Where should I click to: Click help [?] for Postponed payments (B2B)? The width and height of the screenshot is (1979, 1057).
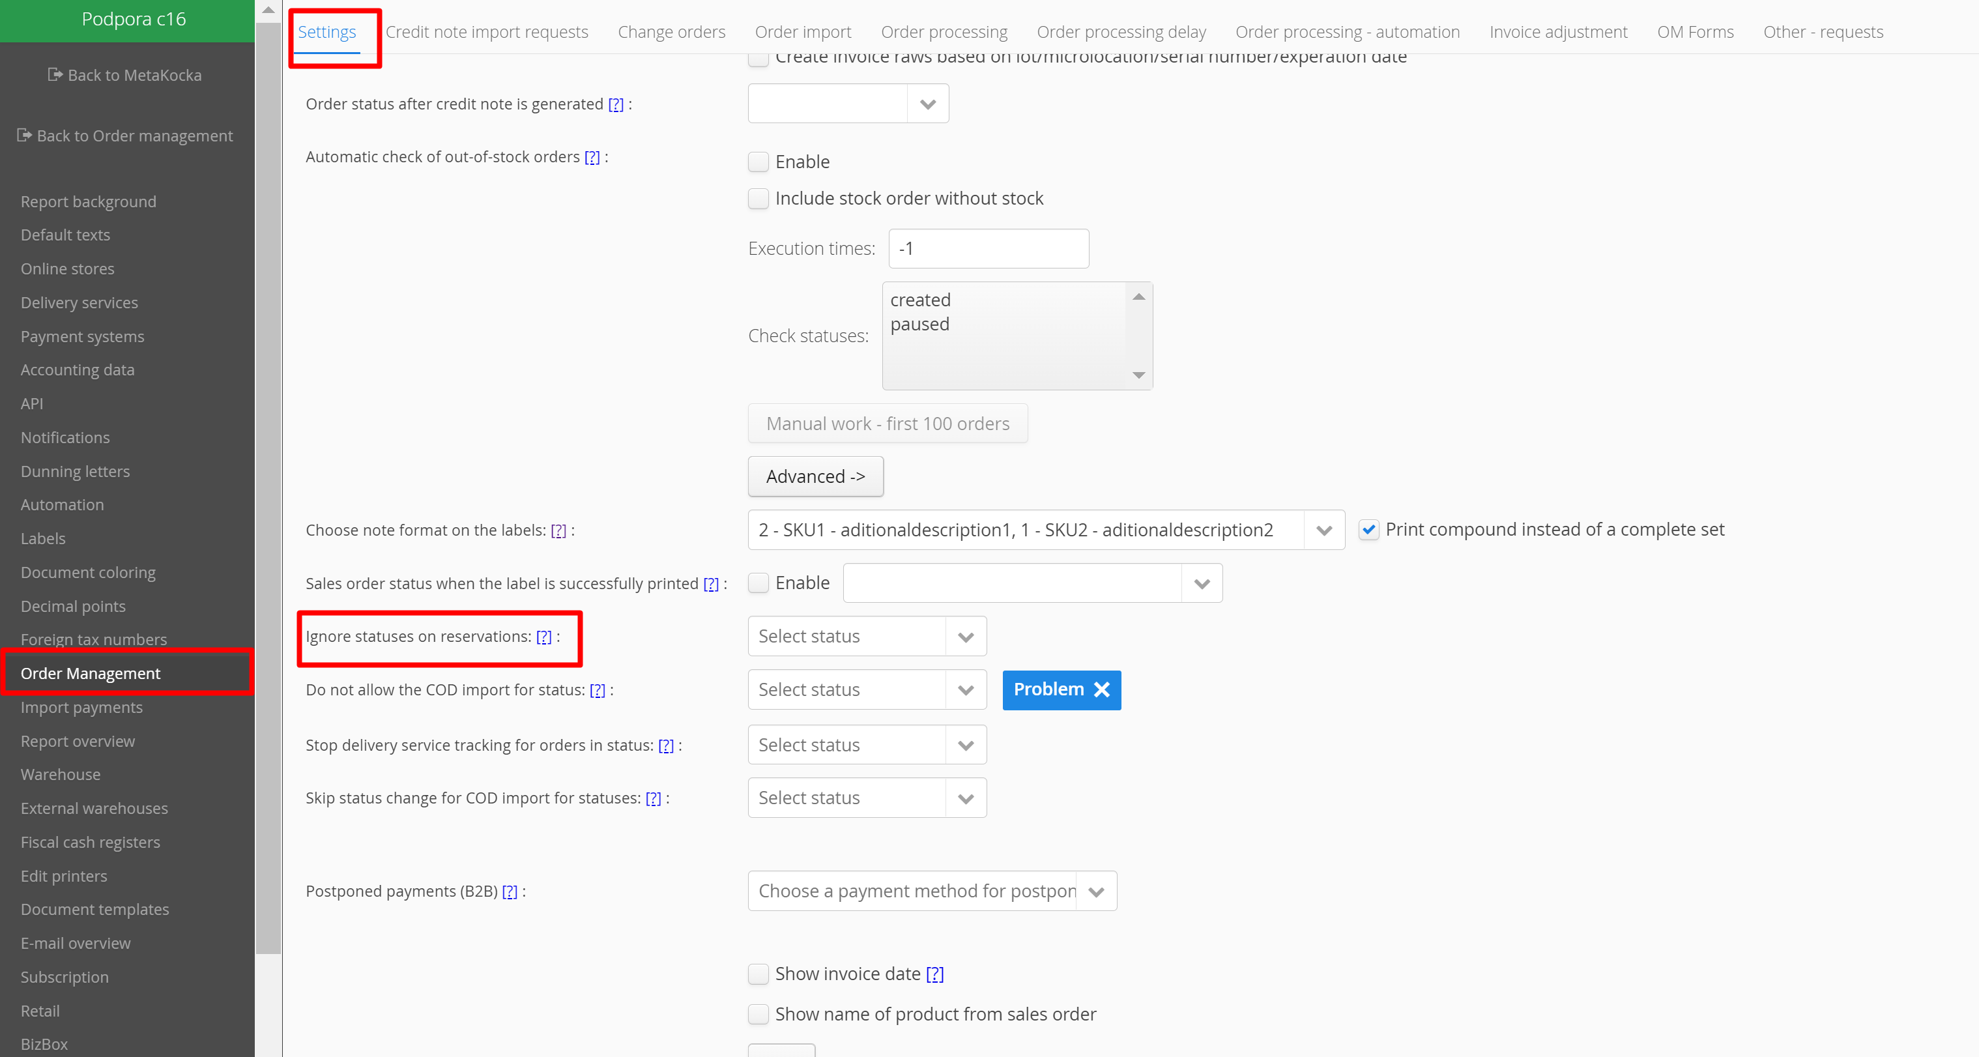510,891
